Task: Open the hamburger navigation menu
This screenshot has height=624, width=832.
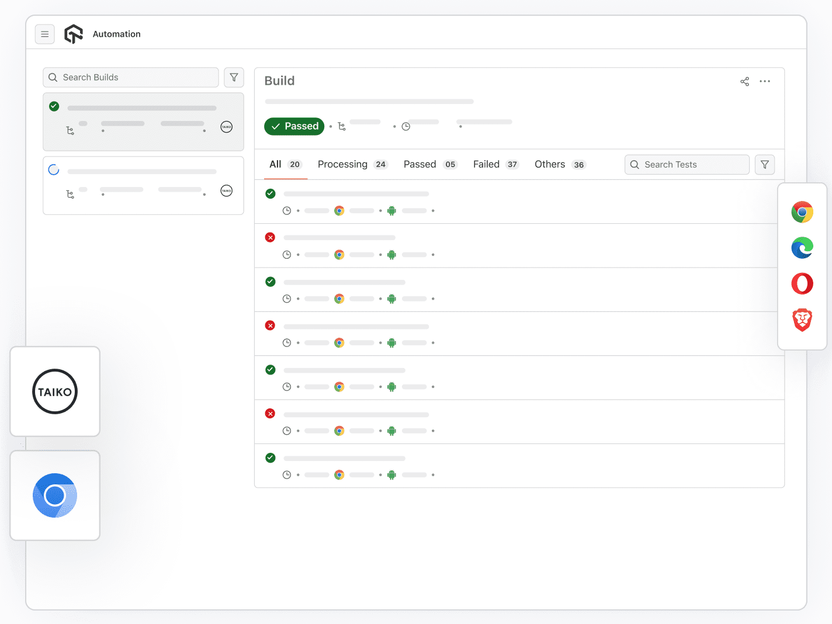Action: point(45,34)
